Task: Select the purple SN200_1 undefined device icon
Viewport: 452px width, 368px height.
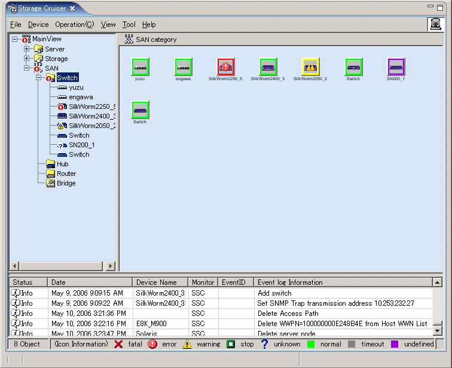Action: point(396,66)
